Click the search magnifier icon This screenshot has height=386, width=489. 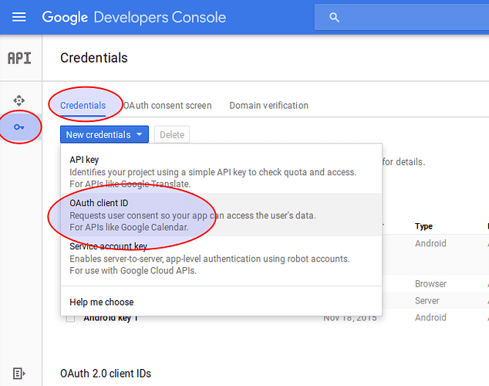[x=334, y=17]
